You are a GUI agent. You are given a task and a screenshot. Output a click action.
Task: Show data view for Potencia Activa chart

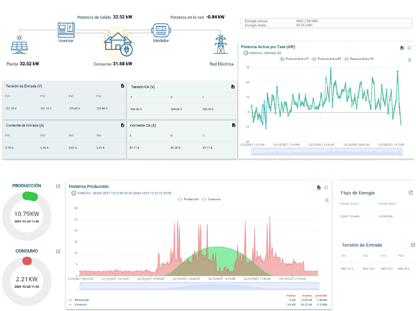point(410,60)
